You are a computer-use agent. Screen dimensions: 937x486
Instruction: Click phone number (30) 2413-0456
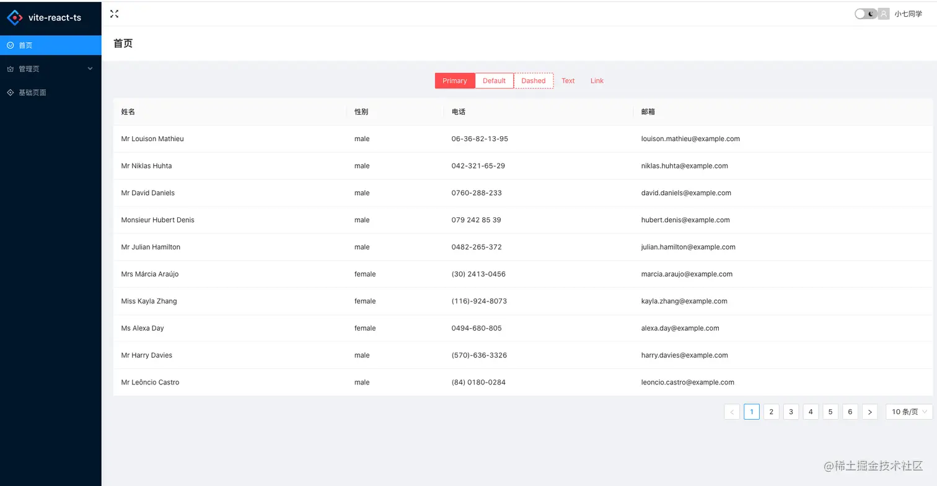tap(478, 274)
